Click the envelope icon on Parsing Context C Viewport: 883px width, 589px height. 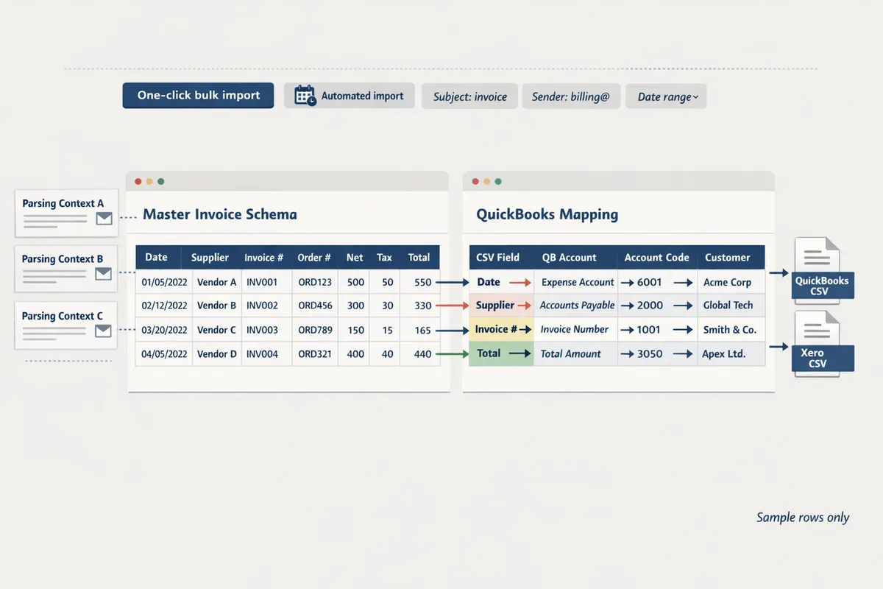(104, 331)
